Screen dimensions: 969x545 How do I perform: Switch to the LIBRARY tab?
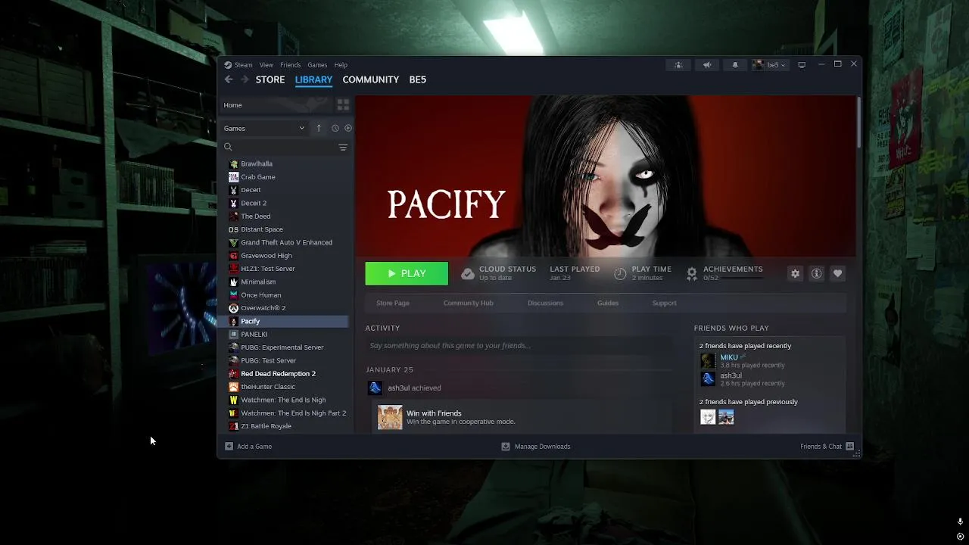tap(313, 79)
